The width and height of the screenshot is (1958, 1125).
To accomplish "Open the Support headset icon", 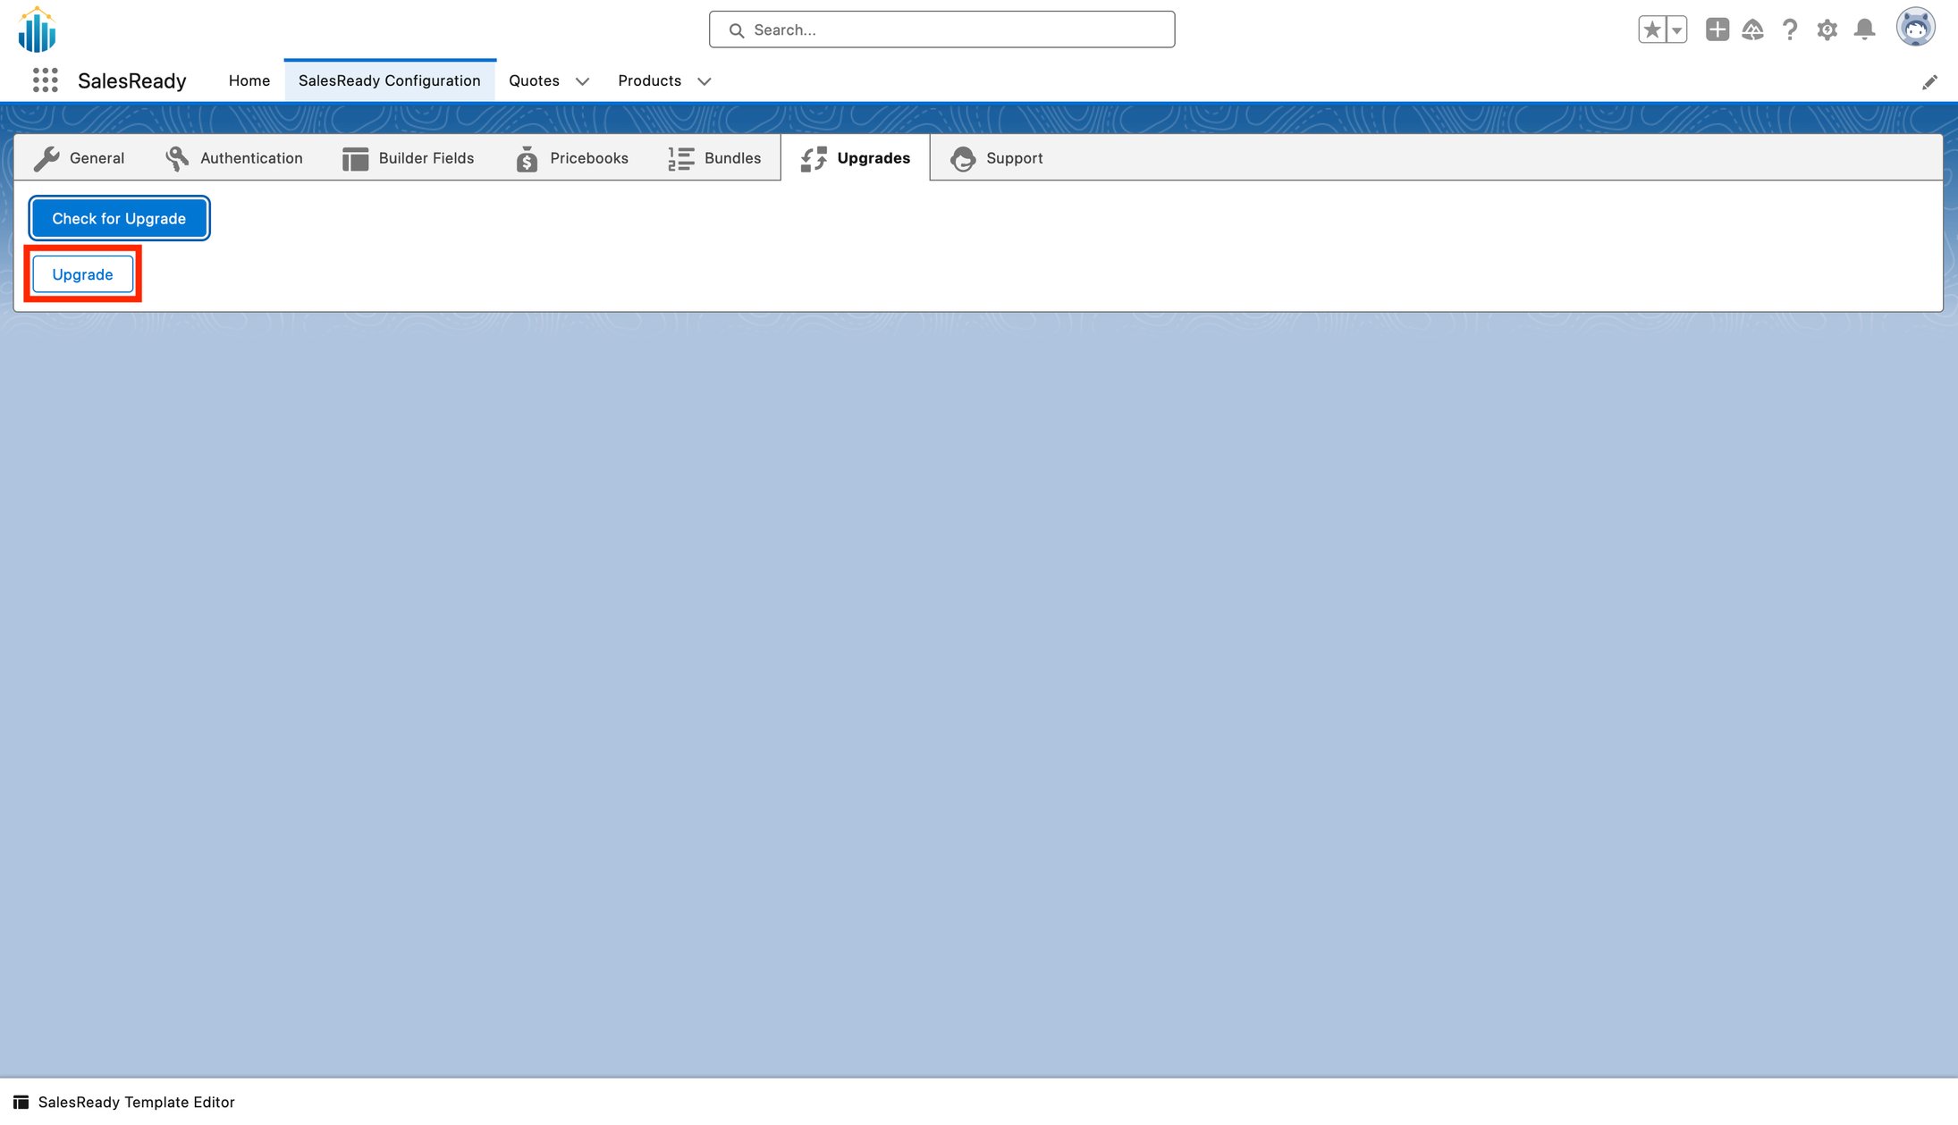I will coord(963,158).
